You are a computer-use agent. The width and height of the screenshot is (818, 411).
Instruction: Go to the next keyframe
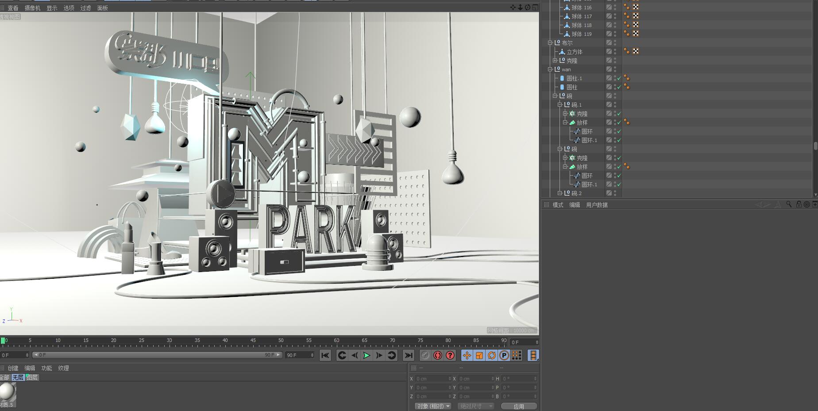point(392,355)
